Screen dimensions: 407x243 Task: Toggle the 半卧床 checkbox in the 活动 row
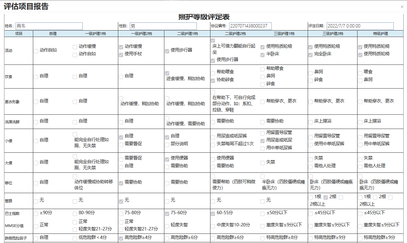point(263,55)
